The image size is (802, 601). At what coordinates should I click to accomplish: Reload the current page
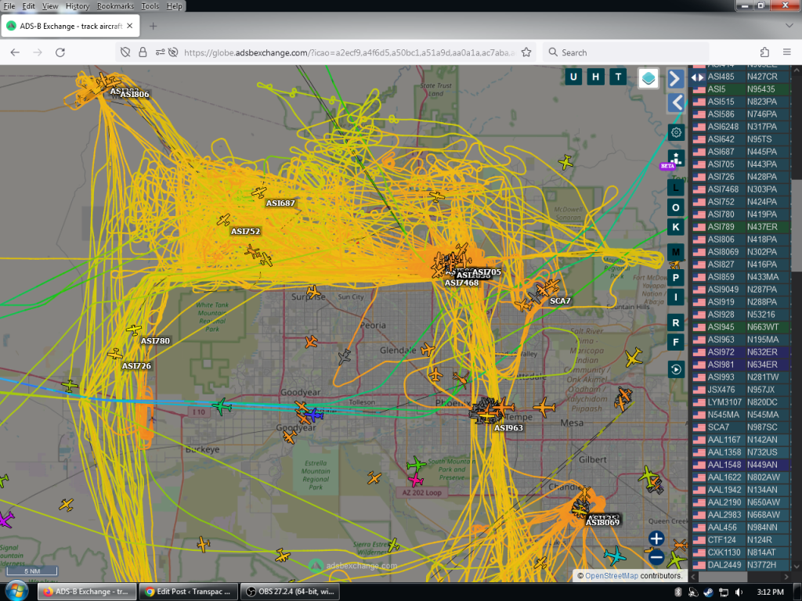coord(60,52)
